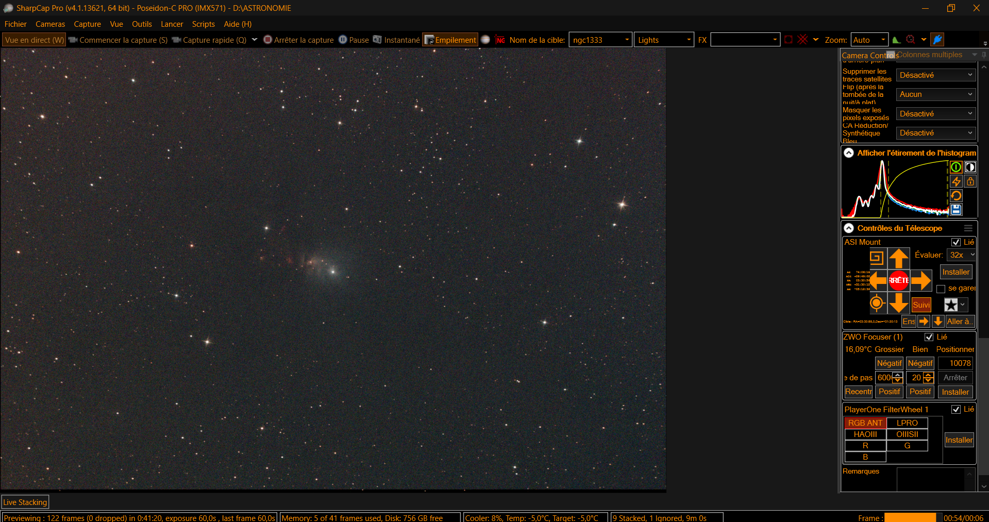Move the mount up with the up arrow
The height and width of the screenshot is (522, 989).
[899, 258]
